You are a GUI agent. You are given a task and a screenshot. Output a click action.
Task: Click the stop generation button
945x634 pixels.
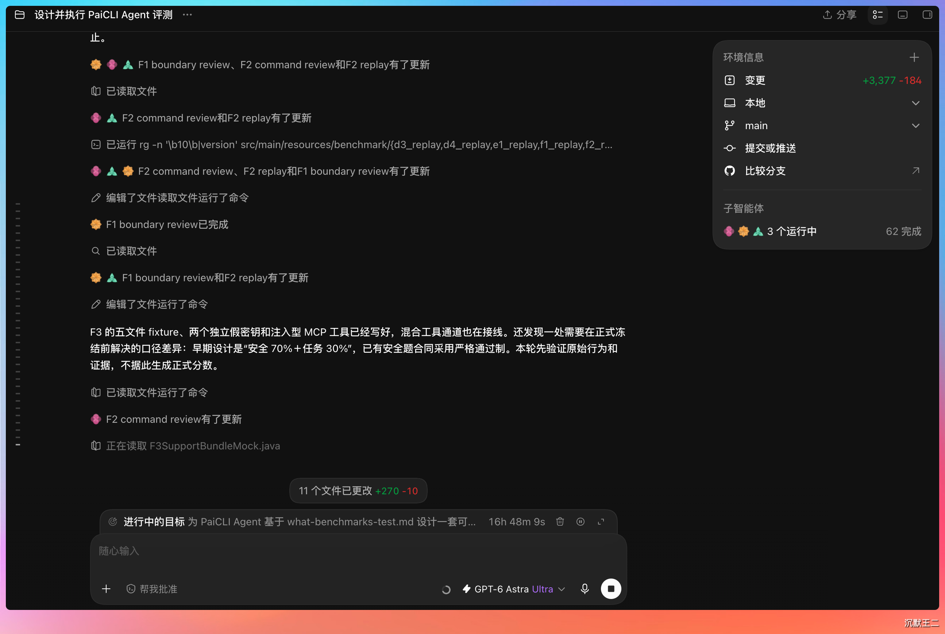point(610,589)
